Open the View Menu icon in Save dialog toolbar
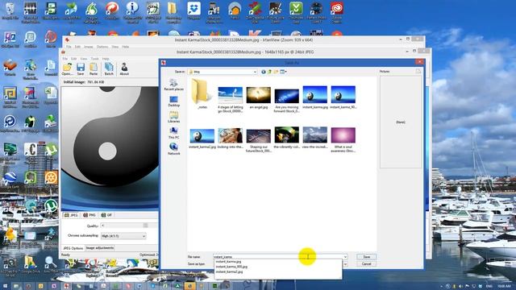516x290 pixels. click(x=283, y=72)
